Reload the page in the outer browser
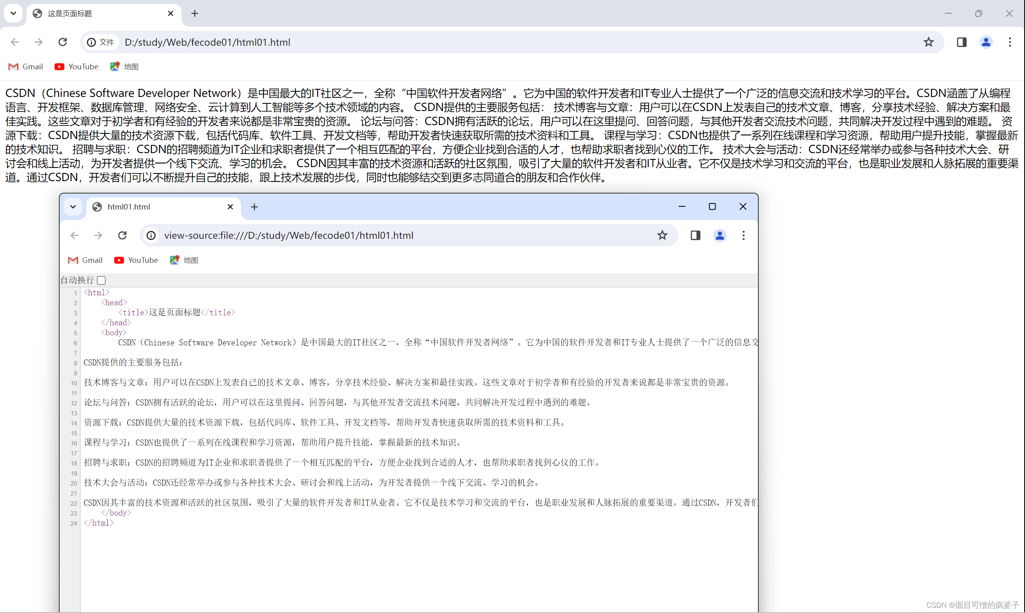 [62, 42]
